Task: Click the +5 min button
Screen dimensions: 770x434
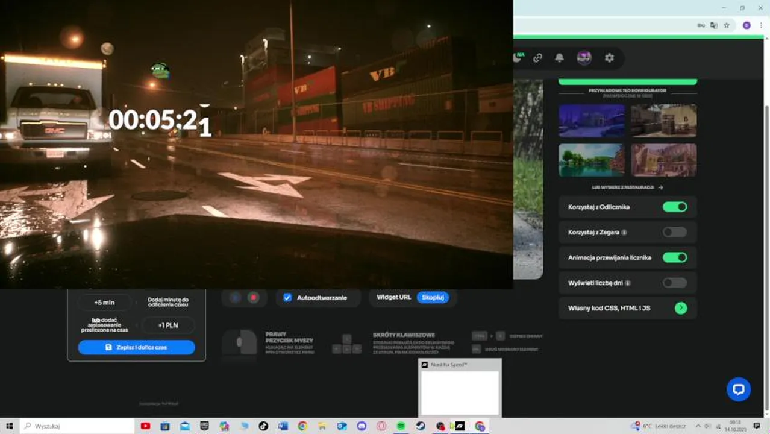Action: point(105,302)
